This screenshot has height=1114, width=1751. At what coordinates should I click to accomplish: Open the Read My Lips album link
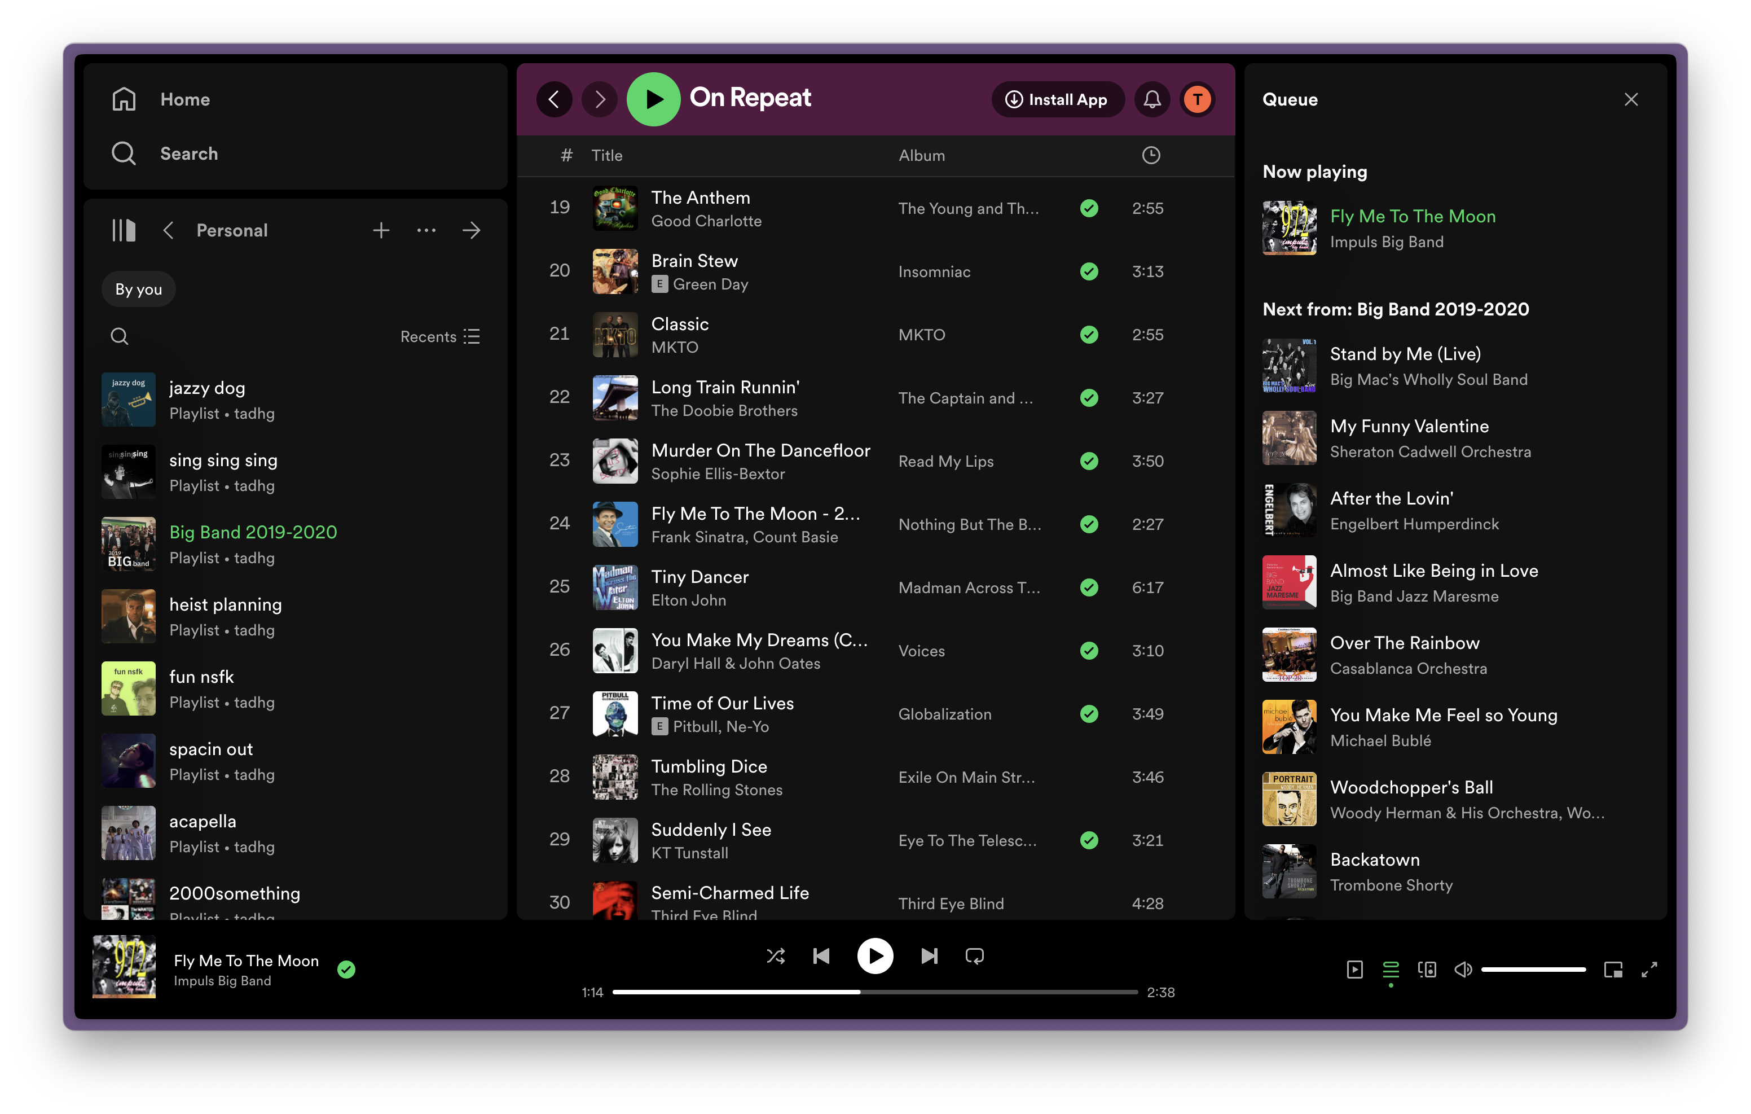pos(945,461)
